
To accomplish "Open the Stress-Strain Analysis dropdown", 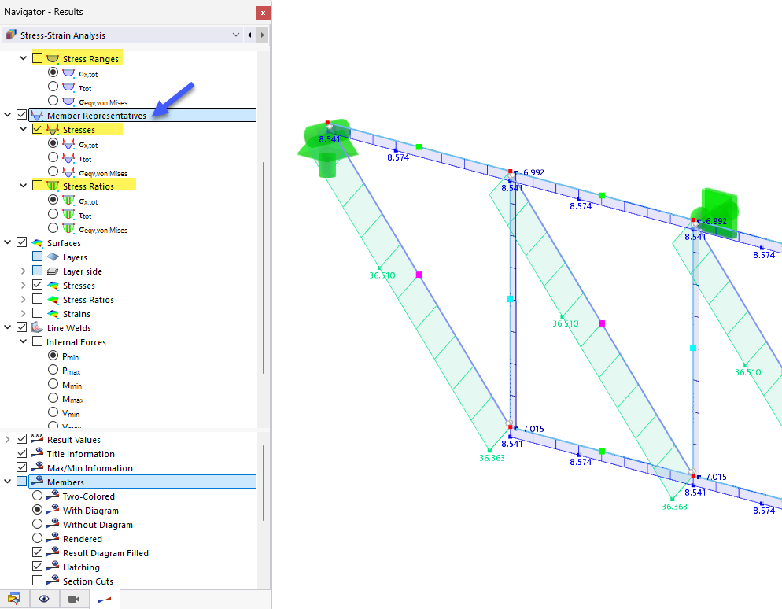I will coord(235,35).
